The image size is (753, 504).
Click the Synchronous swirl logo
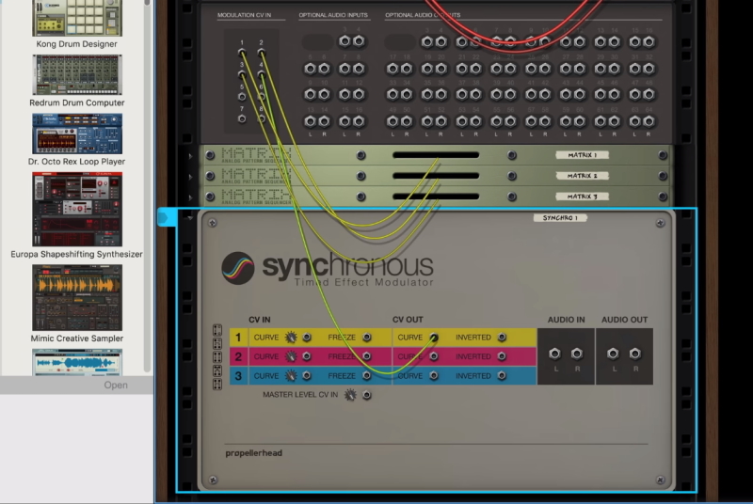click(238, 268)
